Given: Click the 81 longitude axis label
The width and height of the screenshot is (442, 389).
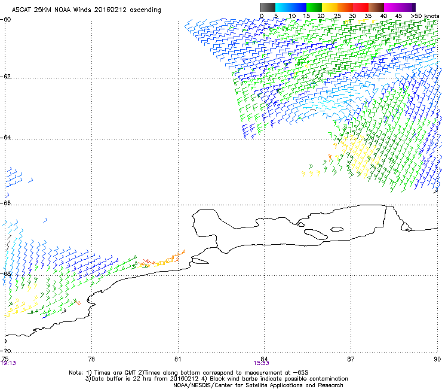Looking at the screenshot, I should click(177, 359).
